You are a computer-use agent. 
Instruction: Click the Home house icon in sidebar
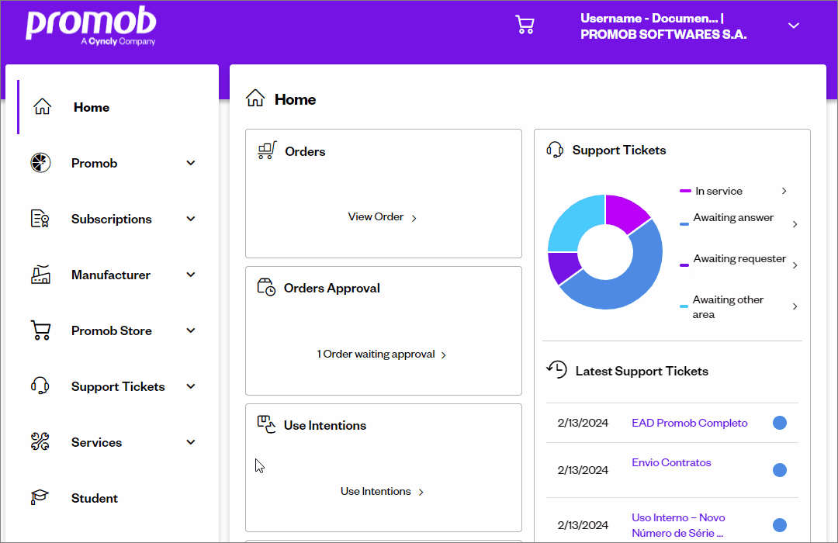click(x=42, y=106)
